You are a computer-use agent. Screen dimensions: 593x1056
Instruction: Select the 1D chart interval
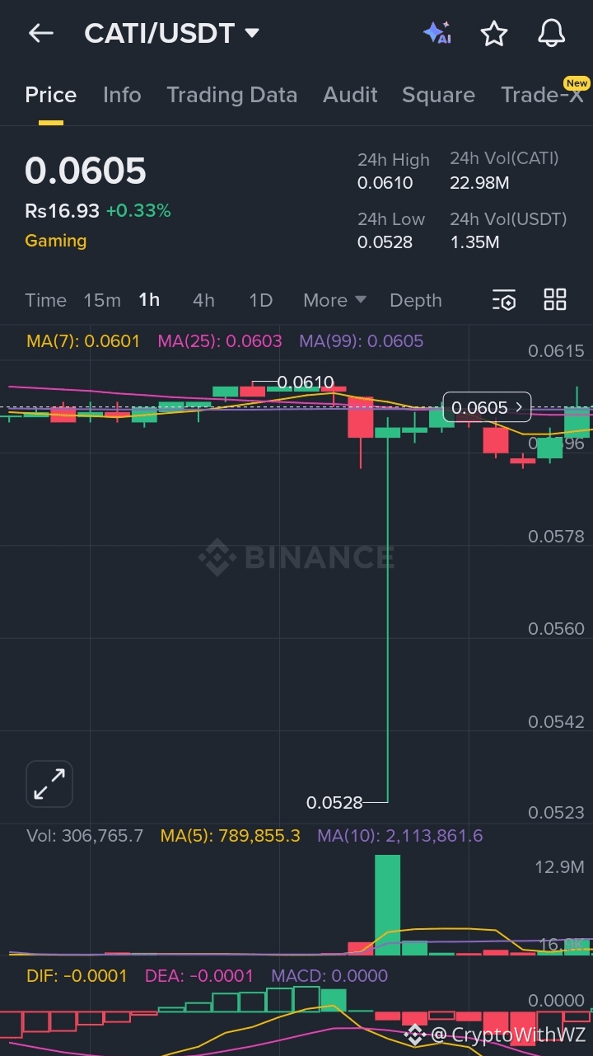(260, 300)
